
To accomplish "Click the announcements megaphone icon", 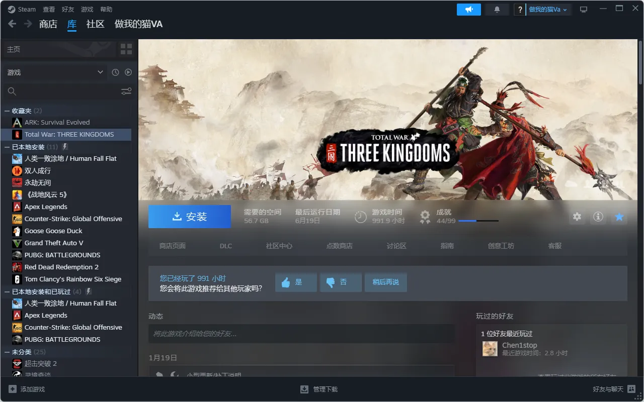I will [468, 10].
